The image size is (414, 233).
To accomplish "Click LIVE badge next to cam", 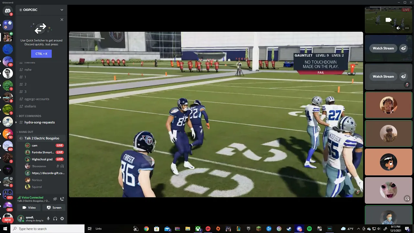I will [60, 145].
